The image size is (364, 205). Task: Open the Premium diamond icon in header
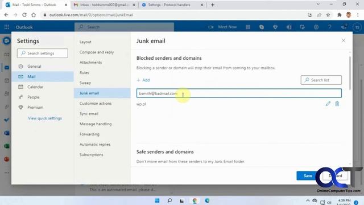(x=275, y=27)
